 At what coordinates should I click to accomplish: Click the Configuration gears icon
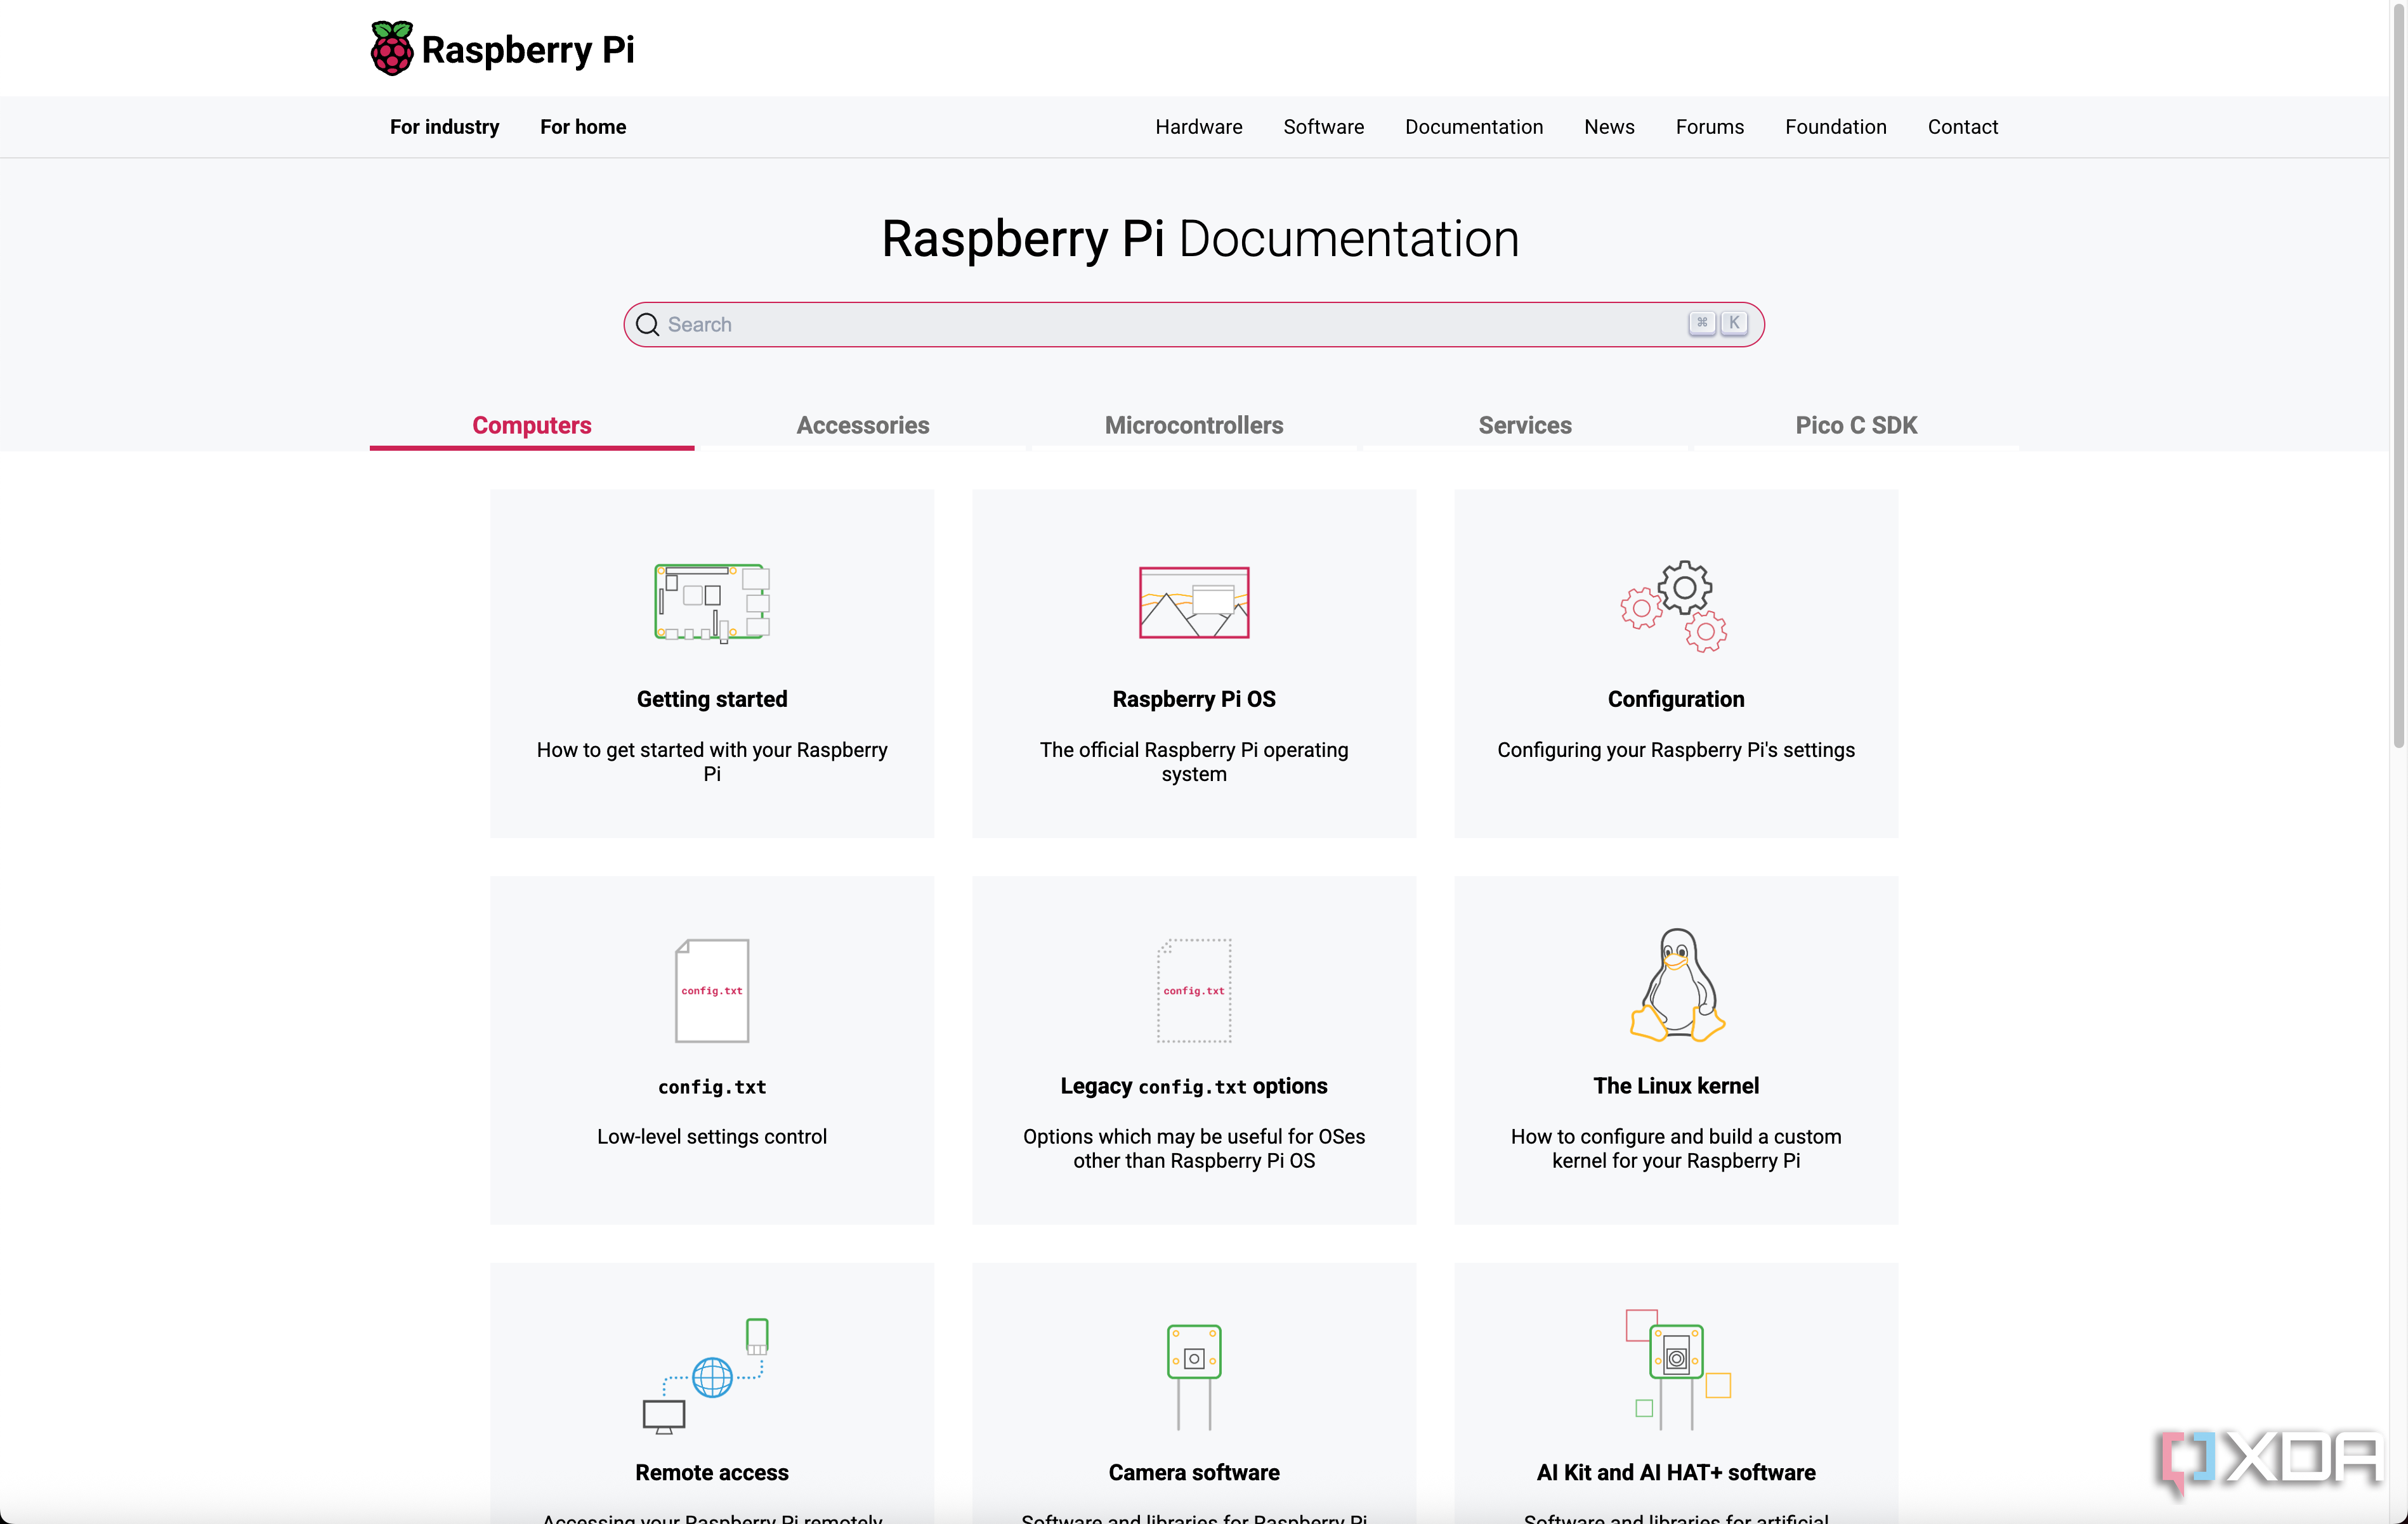(x=1675, y=605)
